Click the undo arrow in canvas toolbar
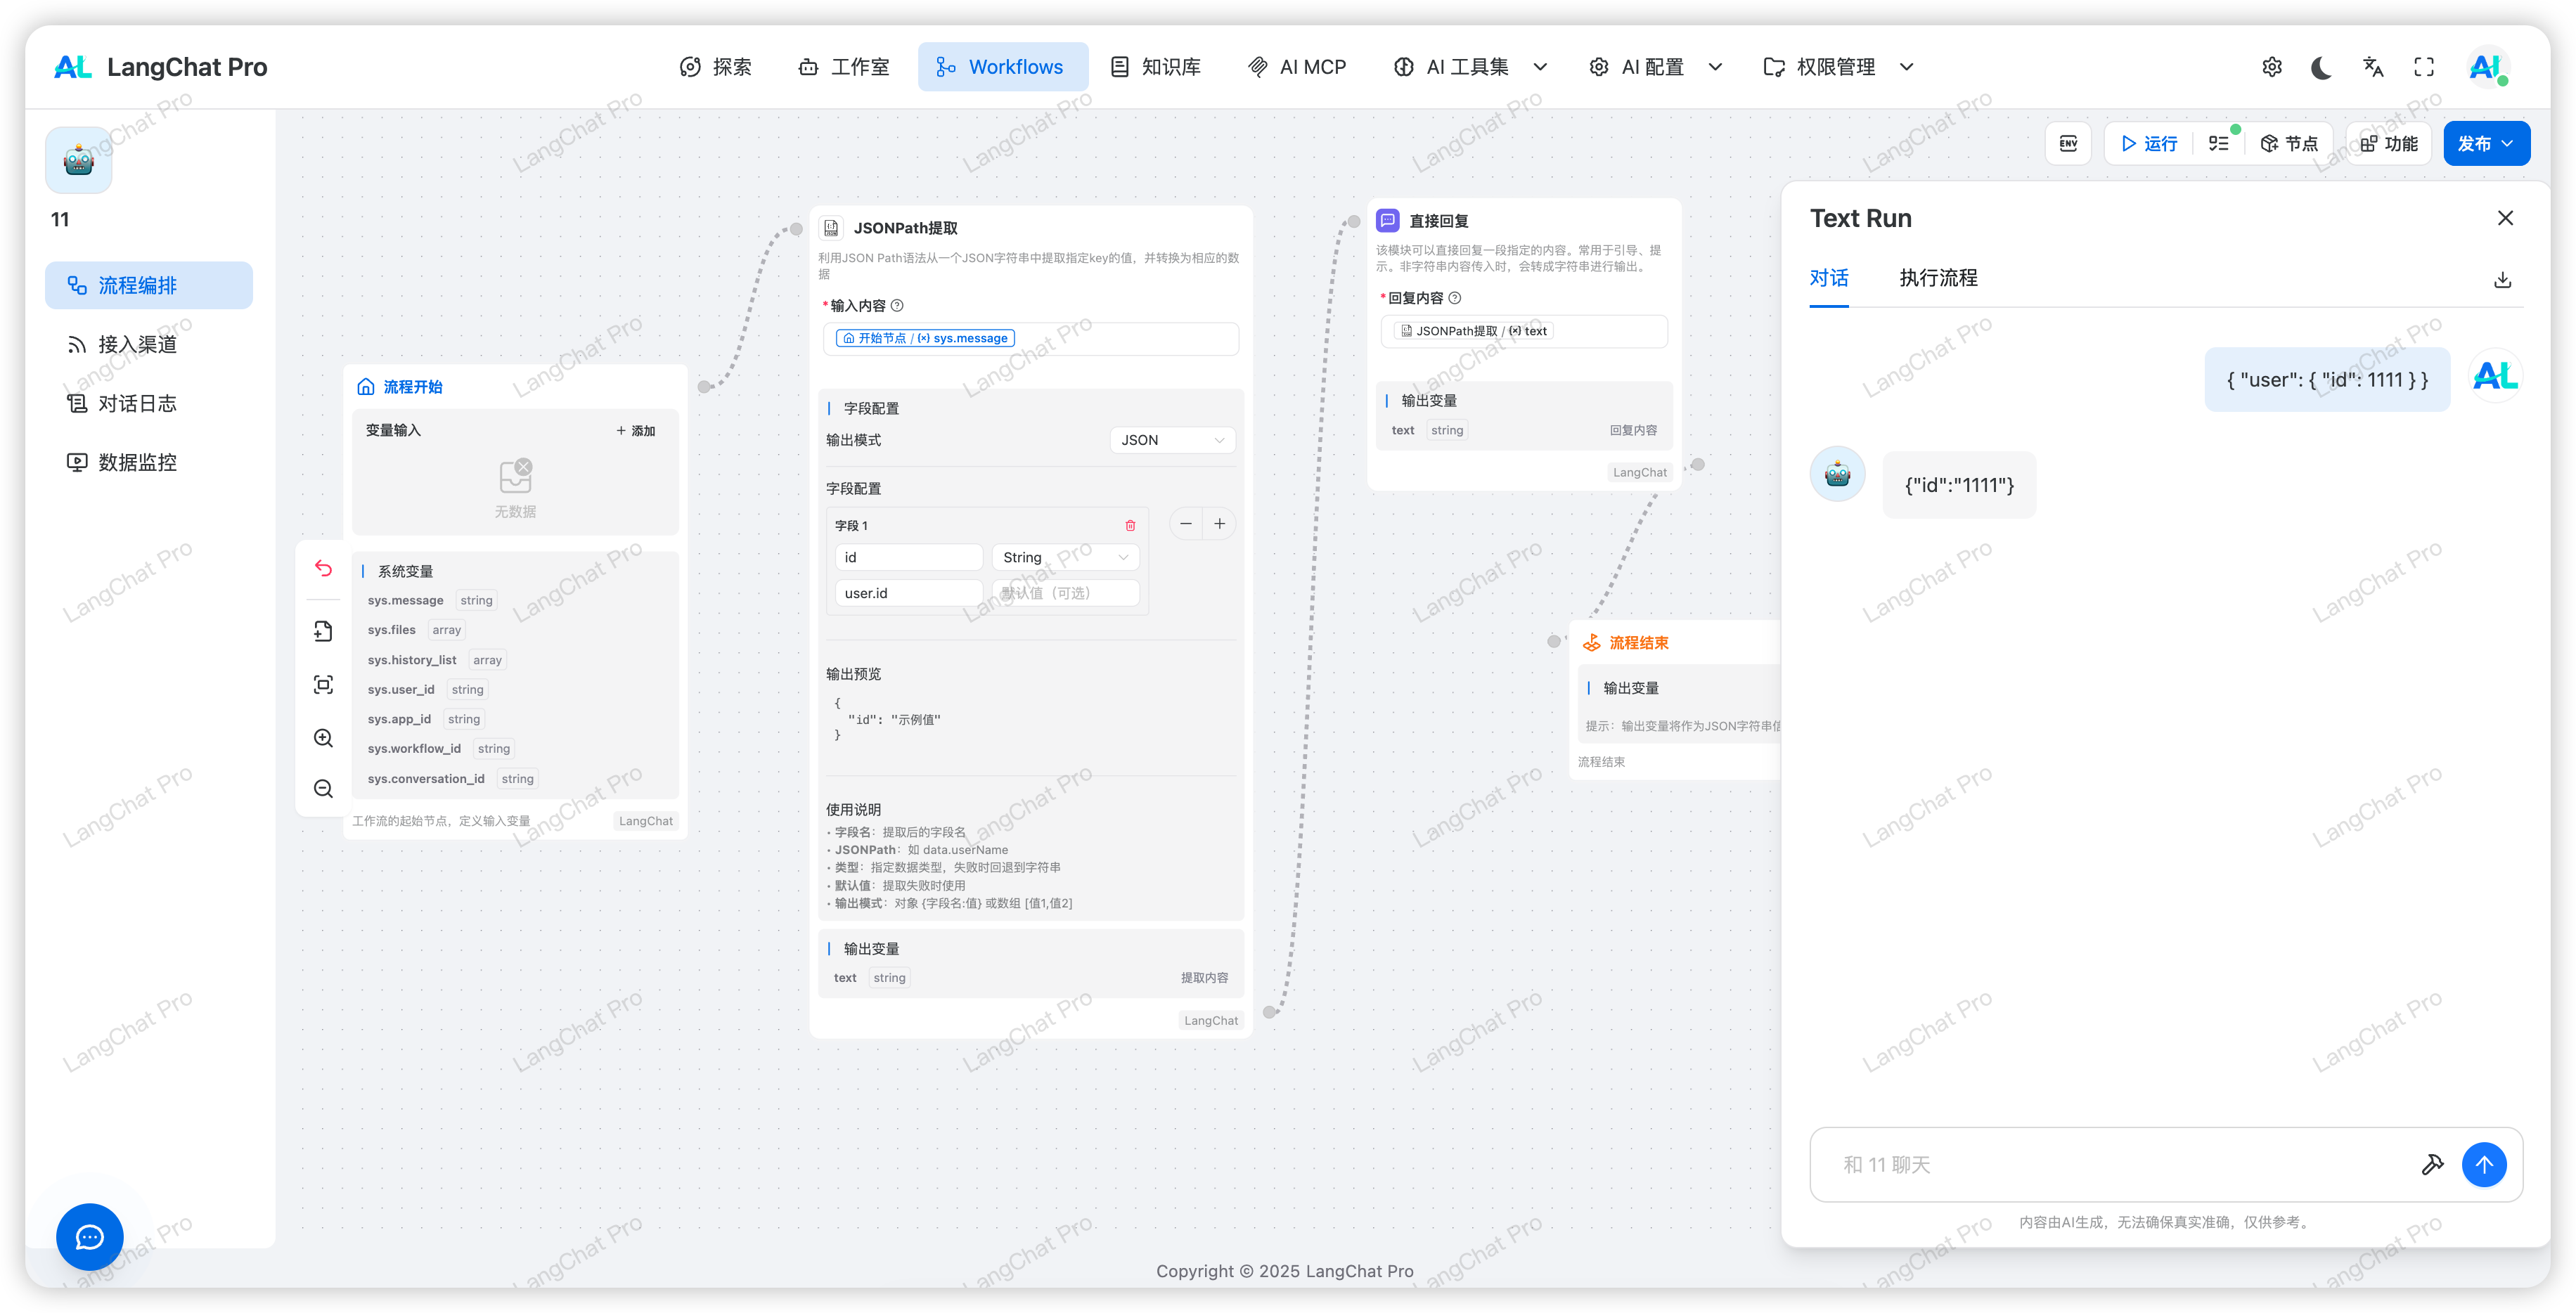The image size is (2576, 1313). (x=323, y=568)
